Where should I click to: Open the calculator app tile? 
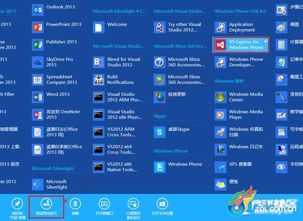click(x=289, y=44)
